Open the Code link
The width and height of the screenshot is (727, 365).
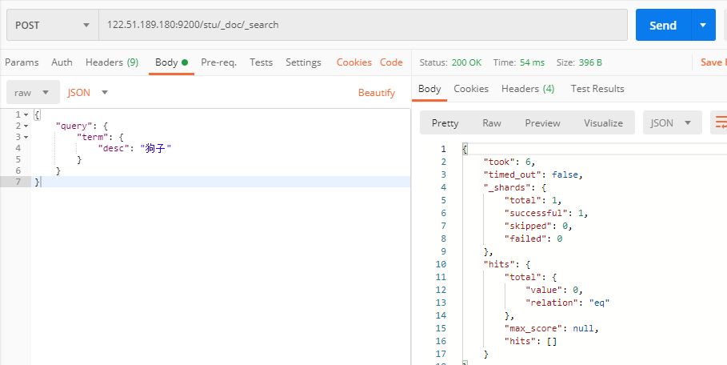point(391,62)
